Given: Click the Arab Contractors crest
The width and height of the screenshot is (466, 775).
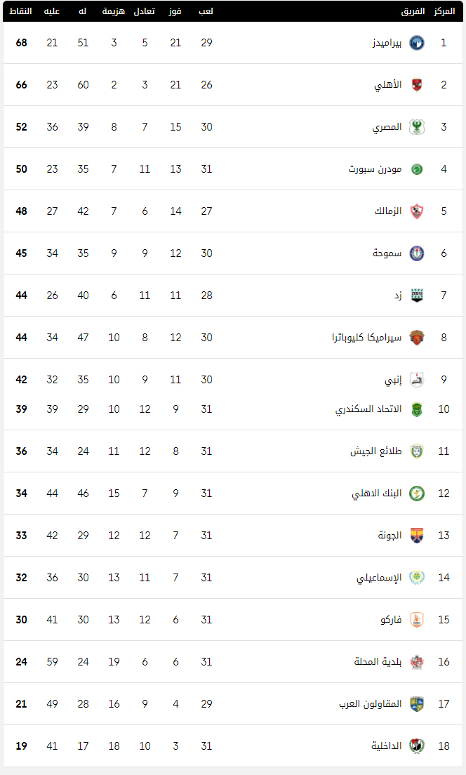Looking at the screenshot, I should (417, 704).
